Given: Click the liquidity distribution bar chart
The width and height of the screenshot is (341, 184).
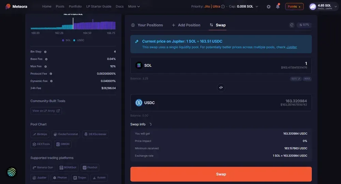Looking at the screenshot, I should click(73, 24).
